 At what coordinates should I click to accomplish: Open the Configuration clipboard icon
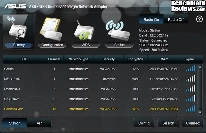click(x=51, y=29)
